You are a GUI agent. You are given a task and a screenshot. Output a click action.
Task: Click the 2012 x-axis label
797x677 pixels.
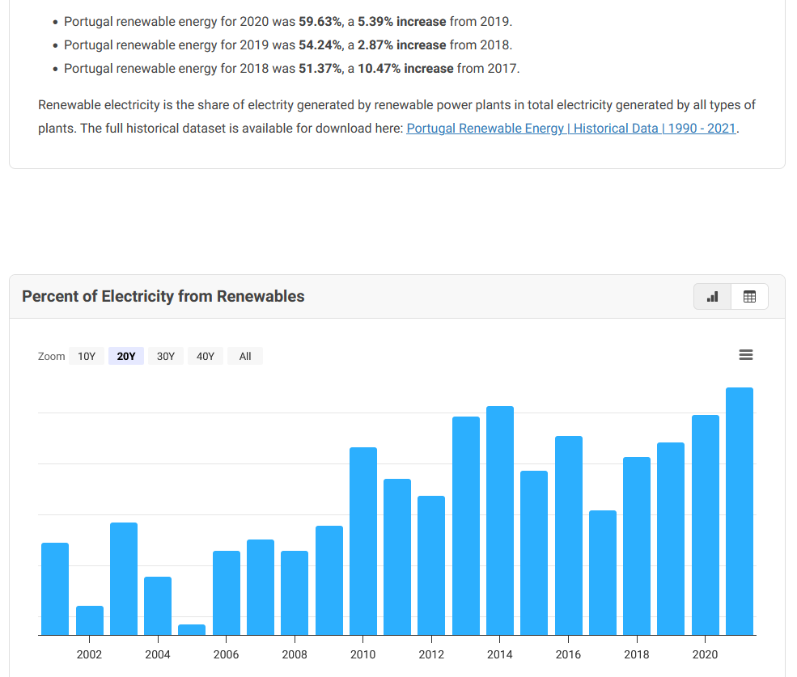tap(431, 654)
